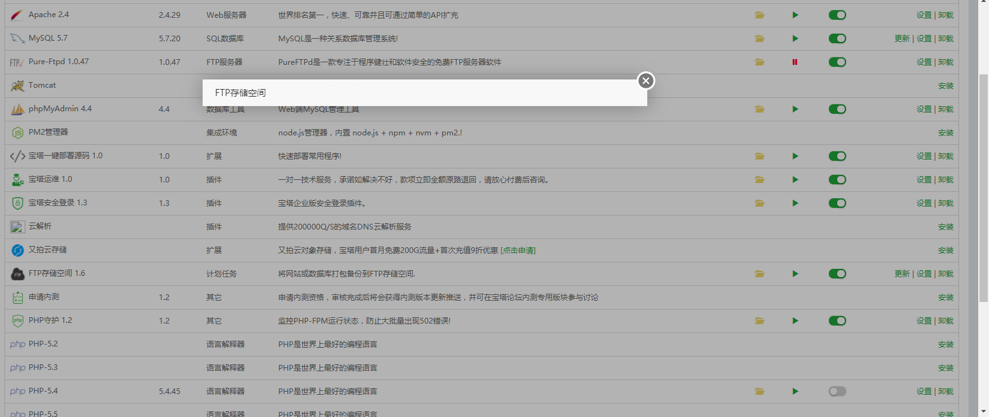Click play icon in Apache 2.4 row
The height and width of the screenshot is (417, 989).
[795, 15]
